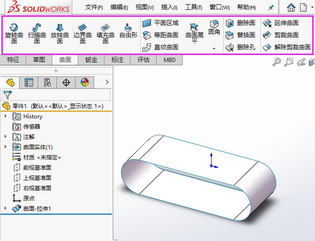Open the DisplayManager color sphere tab
This screenshot has width=315, height=241.
(x=85, y=83)
